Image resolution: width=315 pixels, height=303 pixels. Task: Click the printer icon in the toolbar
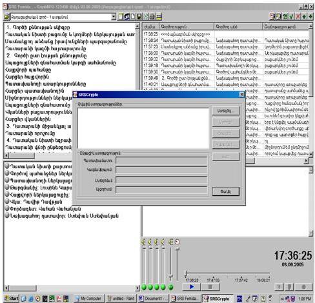pos(152,17)
